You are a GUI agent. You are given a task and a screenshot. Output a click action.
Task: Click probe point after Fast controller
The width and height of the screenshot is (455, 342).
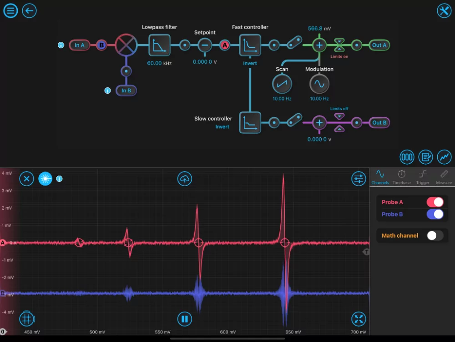[x=274, y=45]
